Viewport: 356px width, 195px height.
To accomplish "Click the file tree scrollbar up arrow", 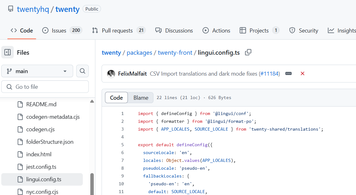I will pyautogui.click(x=92, y=101).
